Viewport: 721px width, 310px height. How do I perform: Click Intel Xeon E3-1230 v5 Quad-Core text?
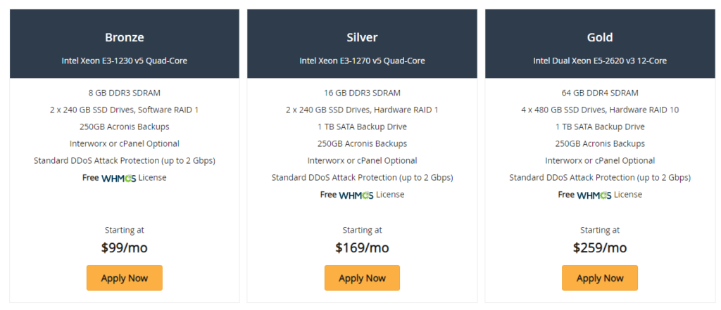pyautogui.click(x=125, y=60)
